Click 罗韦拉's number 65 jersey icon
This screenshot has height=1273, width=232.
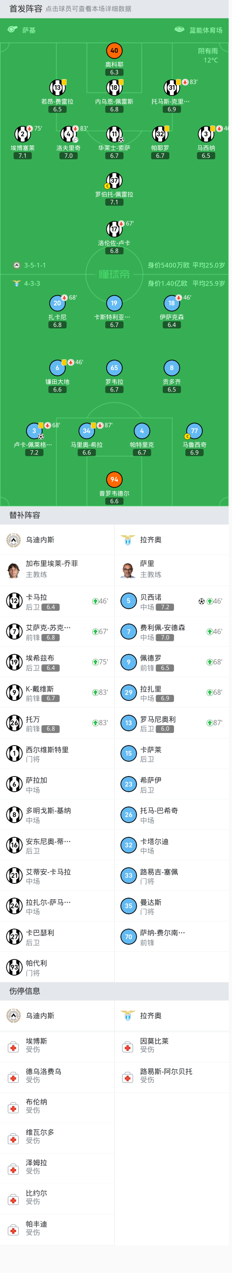pyautogui.click(x=114, y=368)
